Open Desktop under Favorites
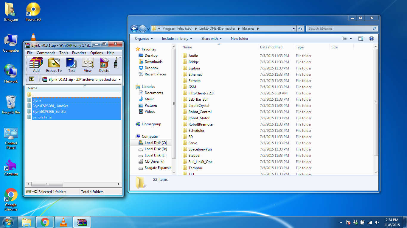The height and width of the screenshot is (228, 407). click(x=148, y=56)
